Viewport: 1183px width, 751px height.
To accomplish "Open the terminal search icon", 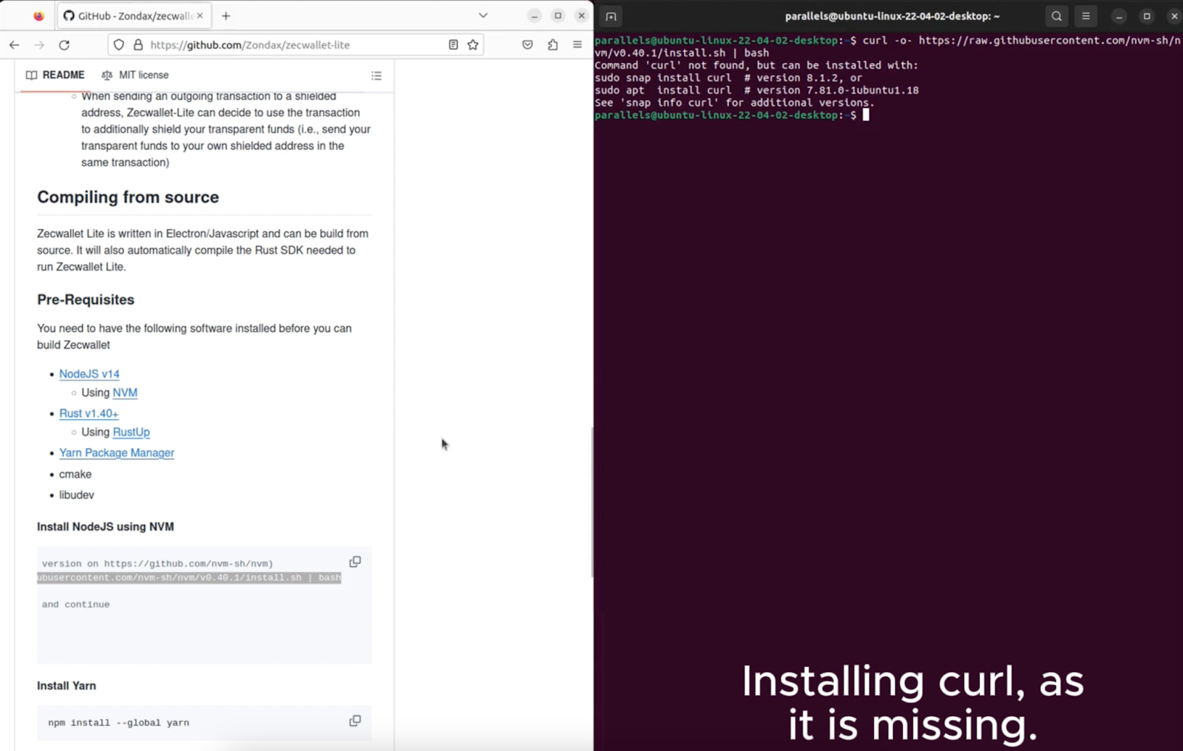I will (1057, 16).
